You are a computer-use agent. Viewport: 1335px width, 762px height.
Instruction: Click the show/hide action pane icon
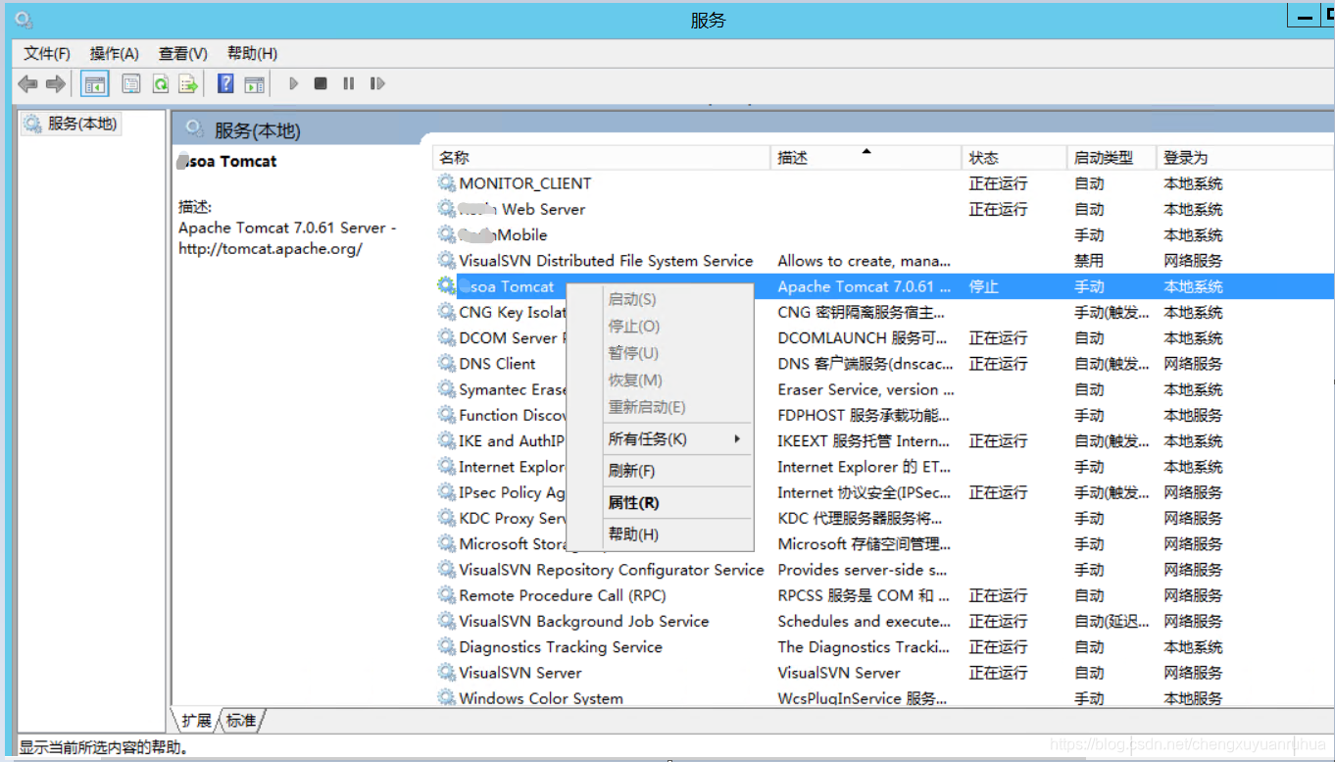coord(255,84)
